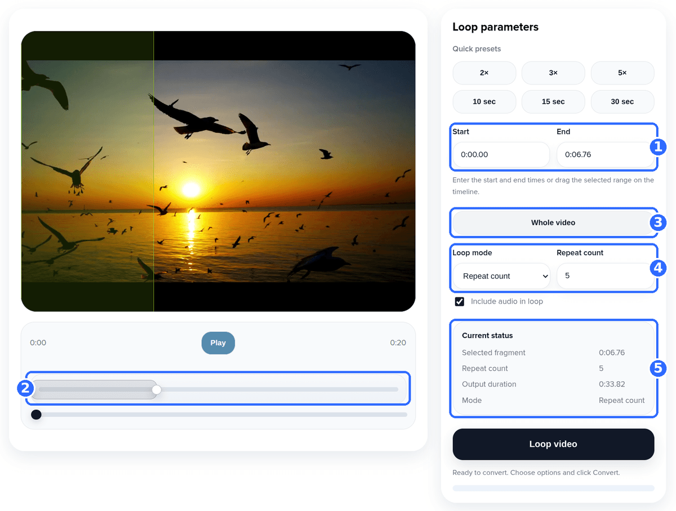
Task: Click the sunset video preview
Action: (x=218, y=171)
